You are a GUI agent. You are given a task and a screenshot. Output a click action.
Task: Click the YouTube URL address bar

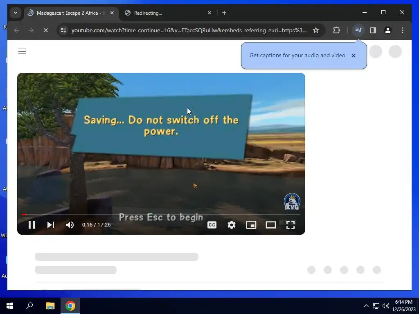tap(189, 30)
